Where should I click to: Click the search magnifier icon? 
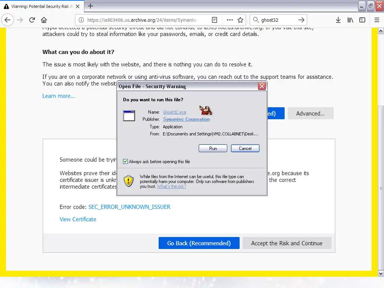pos(256,20)
